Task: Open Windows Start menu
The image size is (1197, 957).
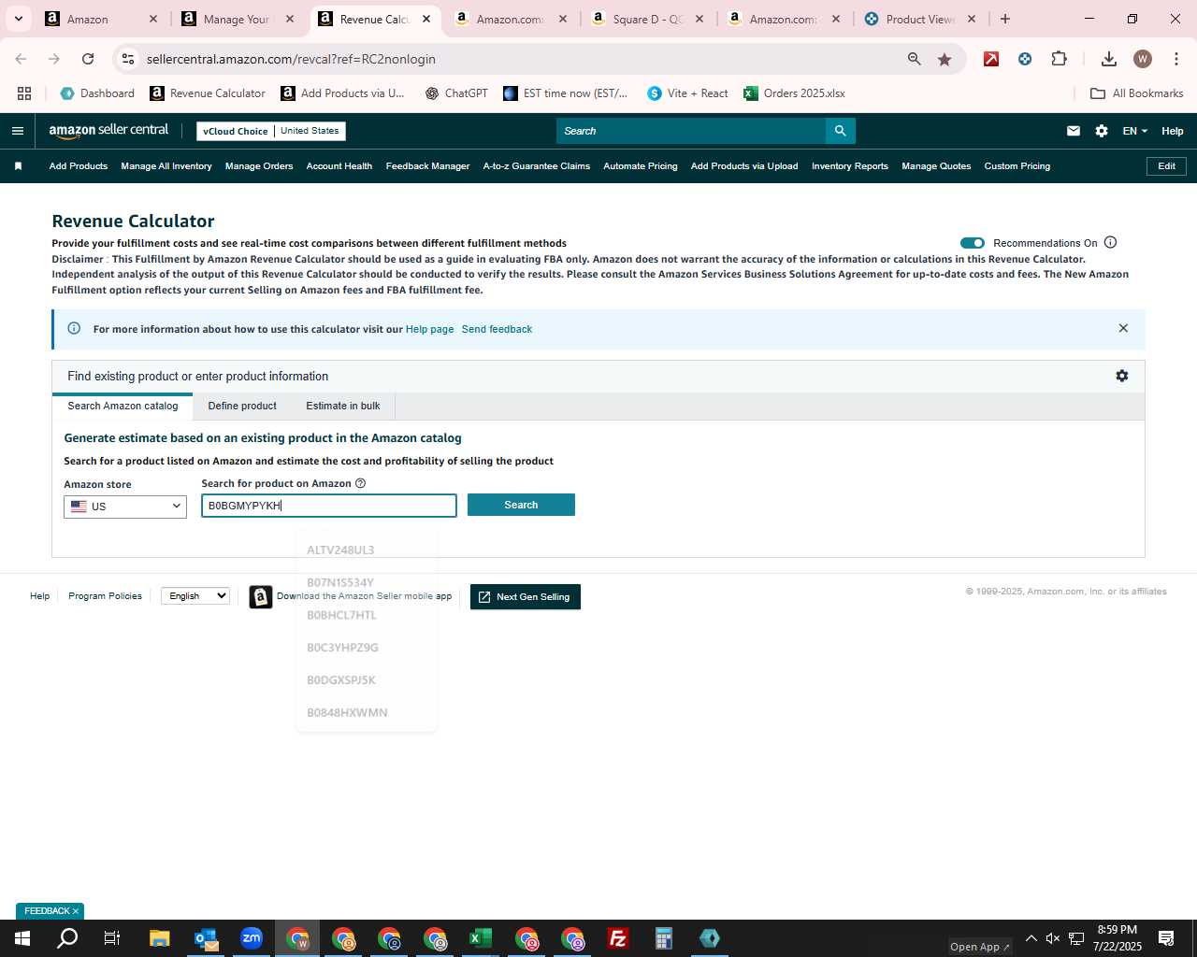Action: (22, 938)
